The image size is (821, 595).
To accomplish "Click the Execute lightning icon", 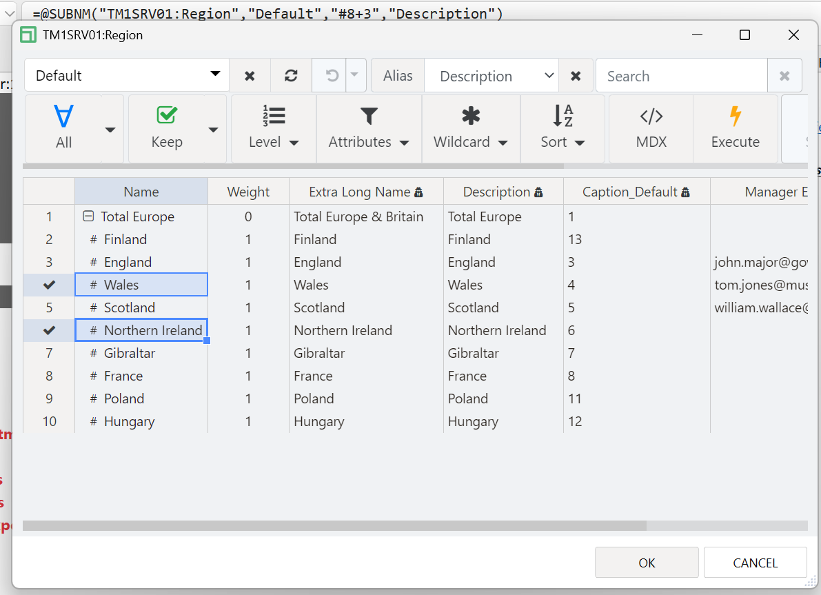I will click(x=735, y=117).
